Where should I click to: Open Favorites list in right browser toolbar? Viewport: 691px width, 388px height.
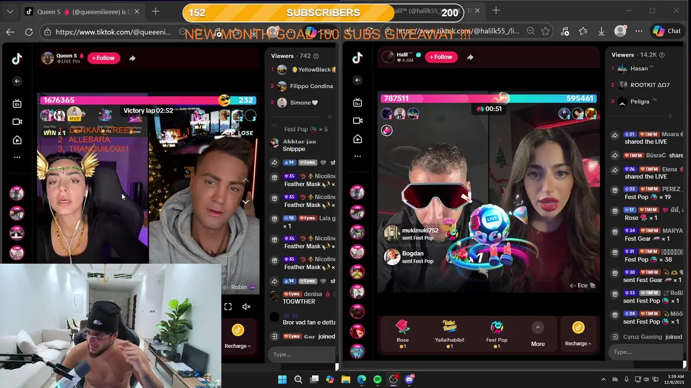click(x=583, y=31)
